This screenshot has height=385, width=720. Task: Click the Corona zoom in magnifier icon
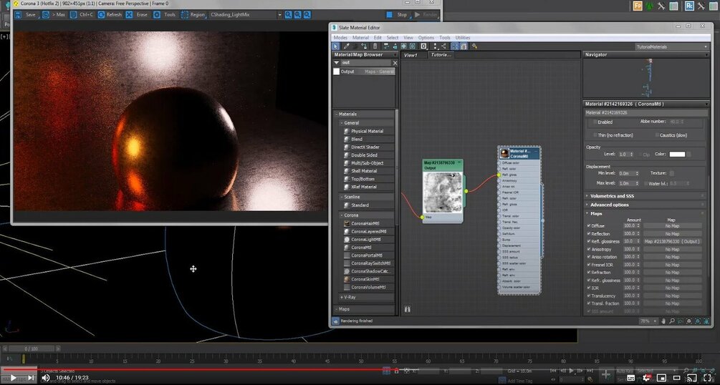pos(289,15)
